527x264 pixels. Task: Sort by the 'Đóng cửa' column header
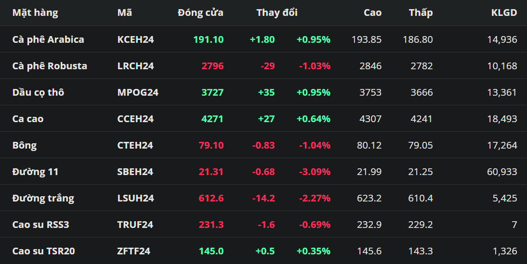(200, 13)
